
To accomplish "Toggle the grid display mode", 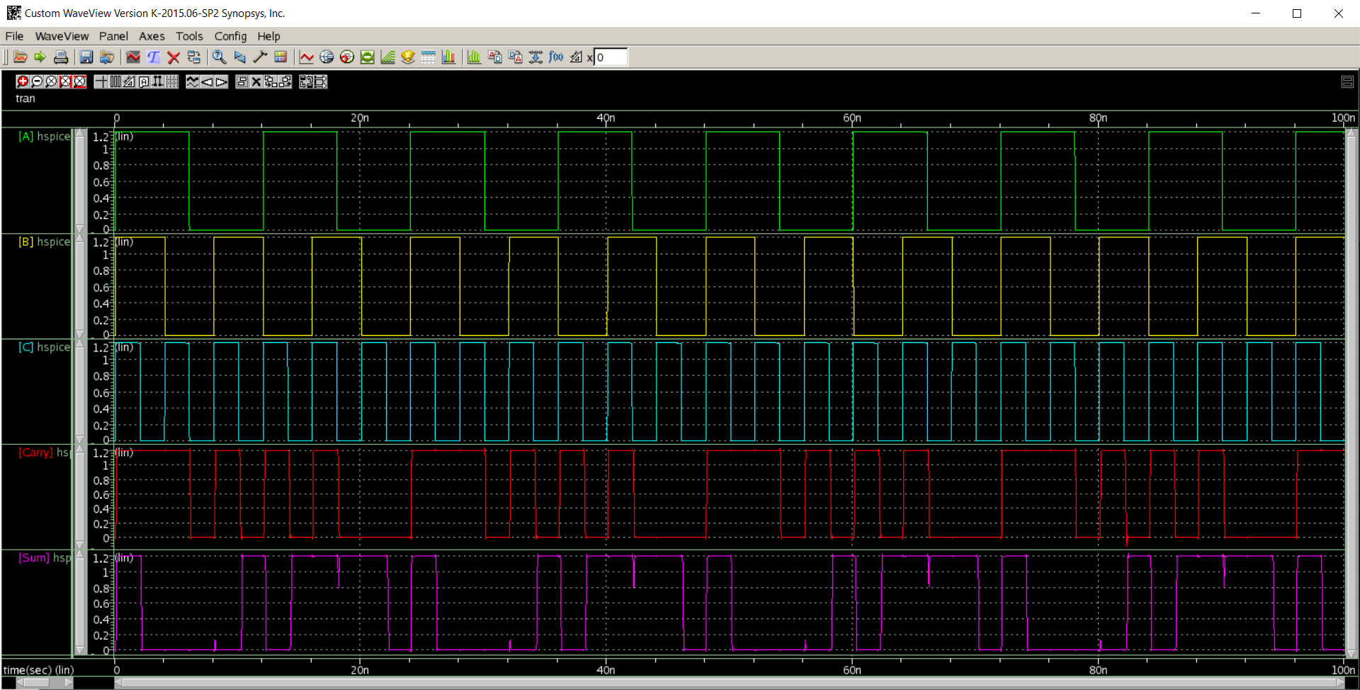I will [x=171, y=81].
